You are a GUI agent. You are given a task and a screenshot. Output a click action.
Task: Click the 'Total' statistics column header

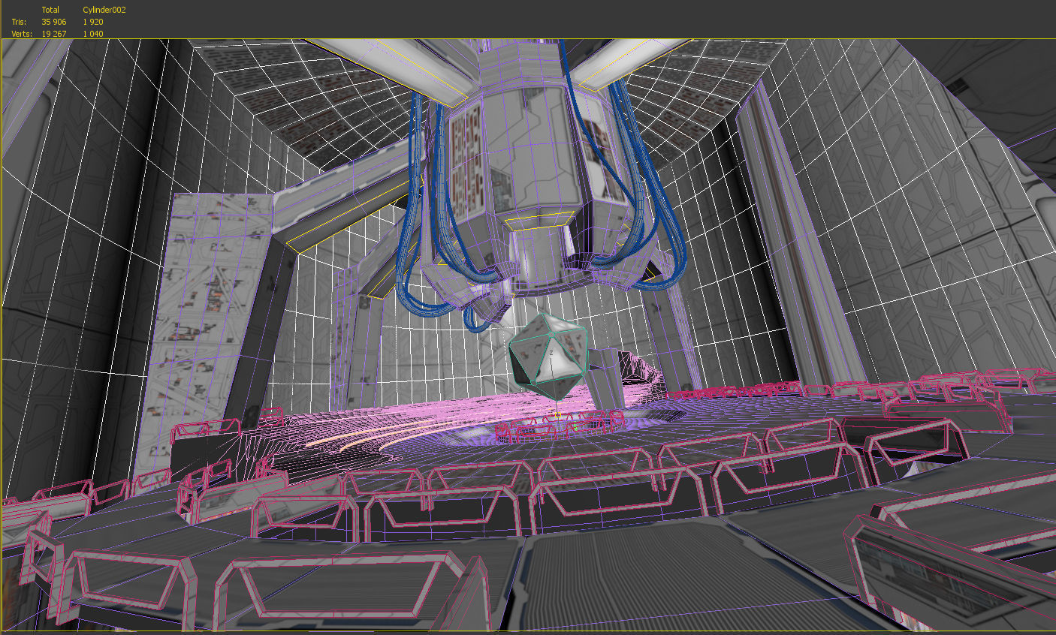(50, 10)
